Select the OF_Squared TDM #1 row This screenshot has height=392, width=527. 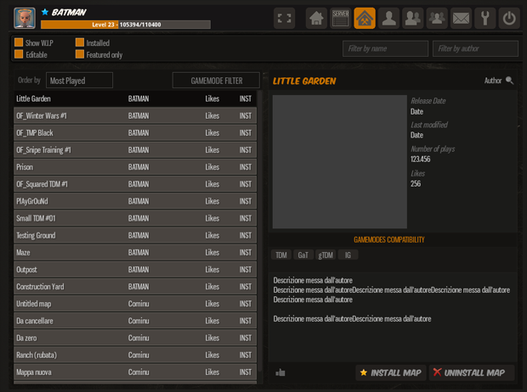point(135,184)
